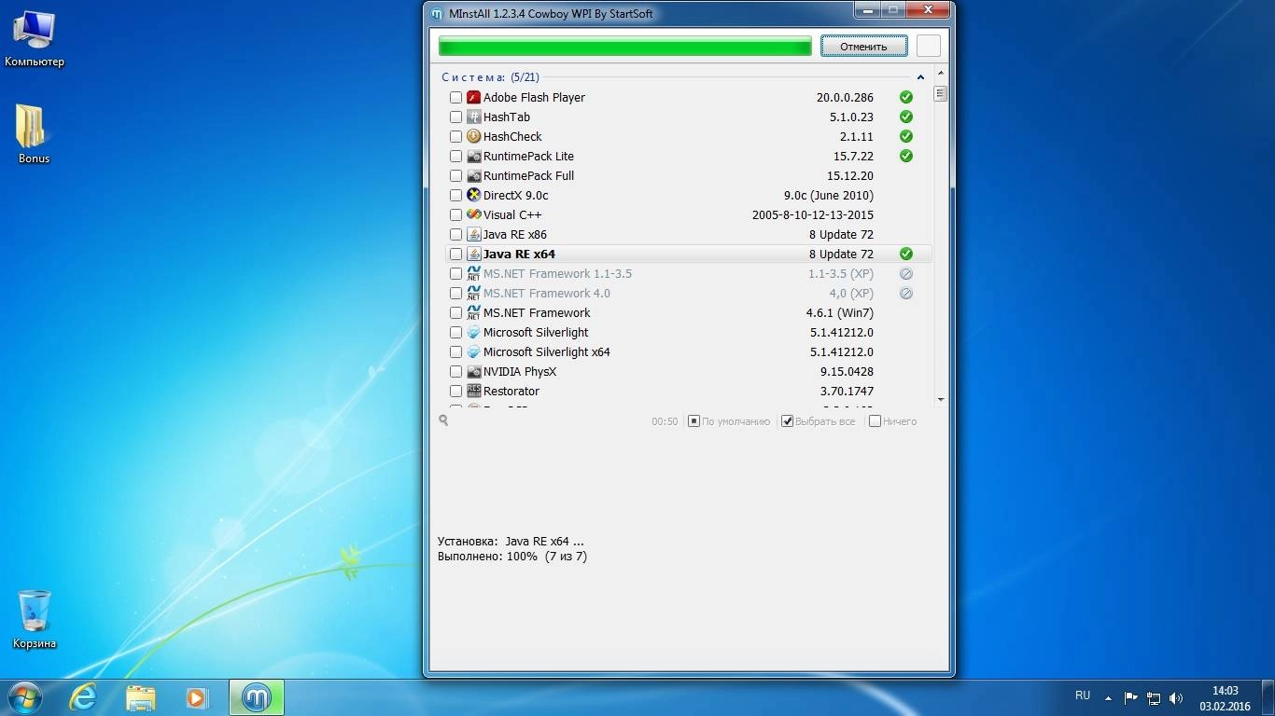1275x716 pixels.
Task: Open the Компьютер desktop icon
Action: click(35, 39)
